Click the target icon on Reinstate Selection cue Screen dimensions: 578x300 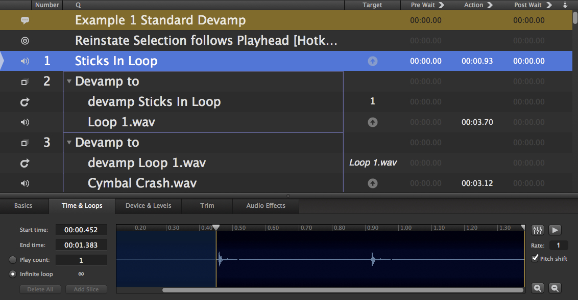(x=25, y=41)
